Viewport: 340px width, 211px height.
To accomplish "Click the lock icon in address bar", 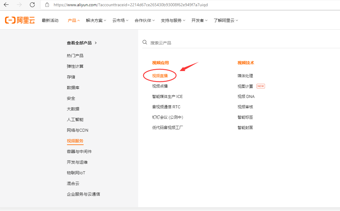I will click(47, 4).
